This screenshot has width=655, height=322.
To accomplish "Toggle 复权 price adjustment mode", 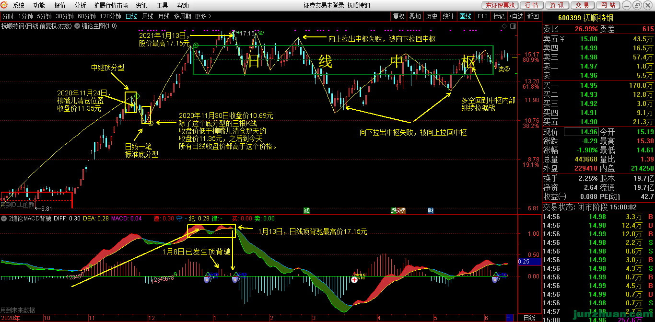I will point(398,16).
